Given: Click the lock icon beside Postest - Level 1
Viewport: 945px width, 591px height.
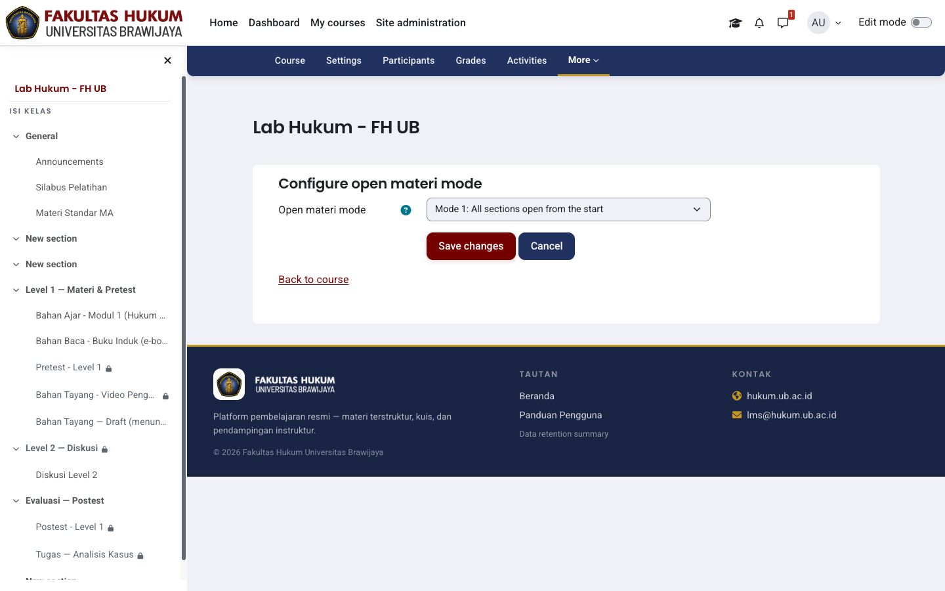Looking at the screenshot, I should point(110,528).
